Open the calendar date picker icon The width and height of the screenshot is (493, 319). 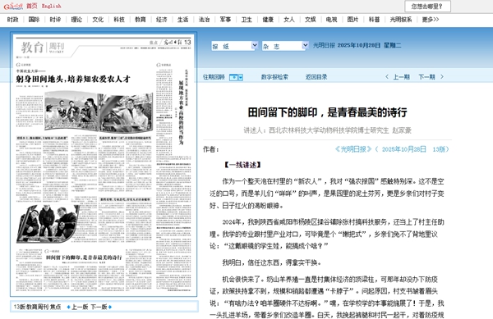tap(233, 77)
